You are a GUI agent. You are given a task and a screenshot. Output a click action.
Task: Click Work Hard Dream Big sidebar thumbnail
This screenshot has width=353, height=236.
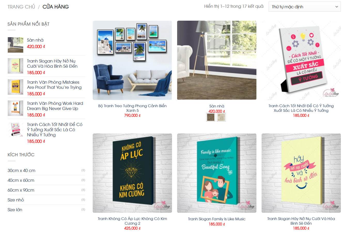click(15, 108)
